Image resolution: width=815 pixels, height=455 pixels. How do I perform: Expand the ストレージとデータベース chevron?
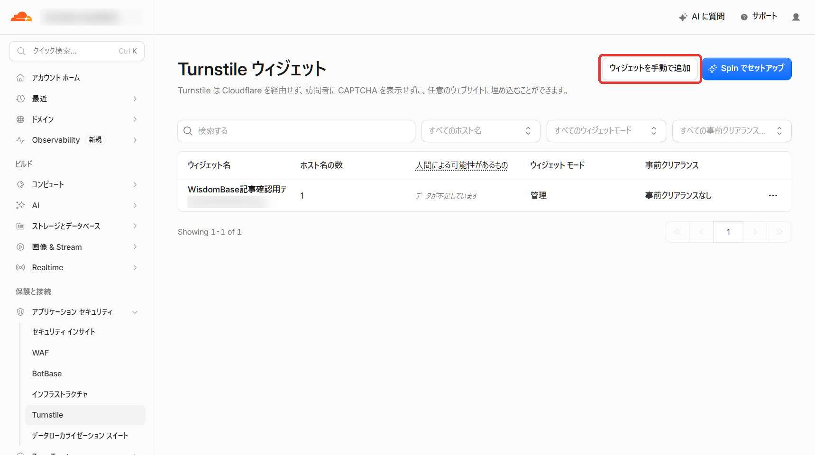[x=135, y=226]
